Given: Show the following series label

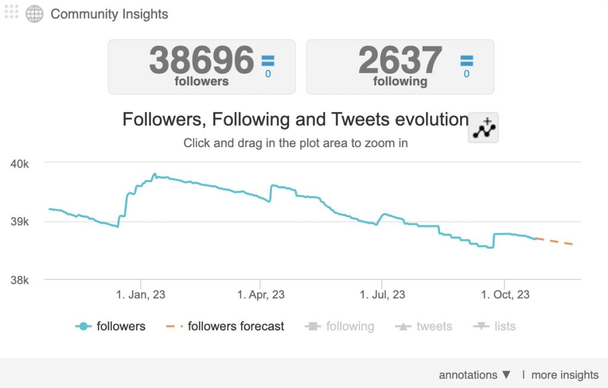Looking at the screenshot, I should click(350, 326).
